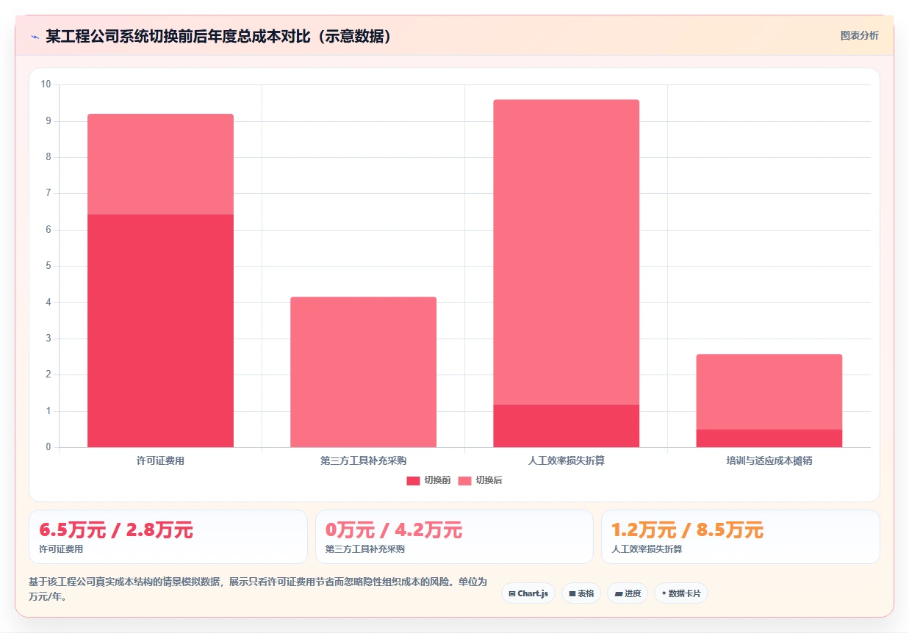Toggle the 切换后 legend swatch
Image resolution: width=909 pixels, height=633 pixels.
[x=464, y=480]
